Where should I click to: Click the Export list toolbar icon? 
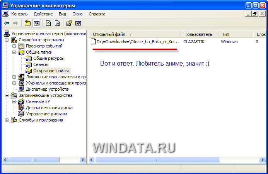click(57, 23)
